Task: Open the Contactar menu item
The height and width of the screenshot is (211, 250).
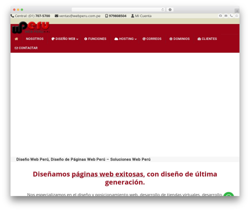Action: (x=28, y=48)
